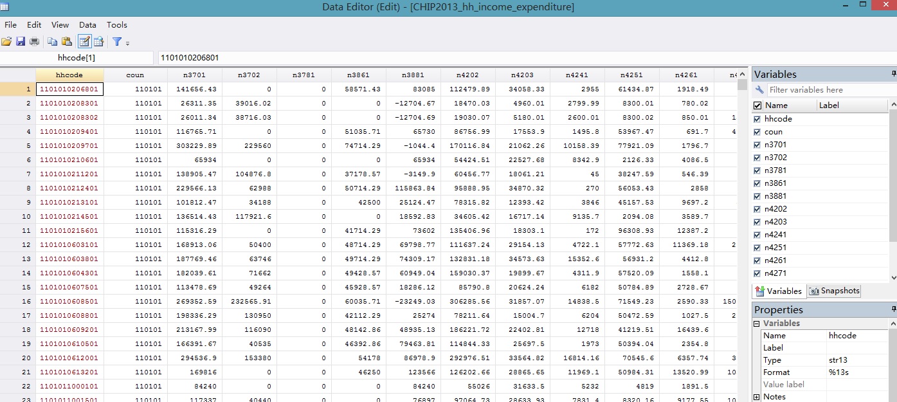Select the n4241 column header
The height and width of the screenshot is (402, 897).
[577, 75]
